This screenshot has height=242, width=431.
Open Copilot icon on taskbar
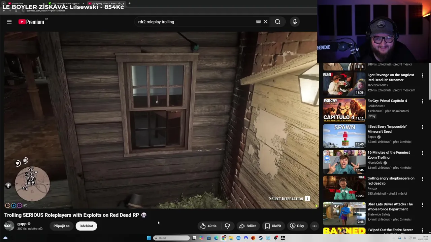point(201,238)
